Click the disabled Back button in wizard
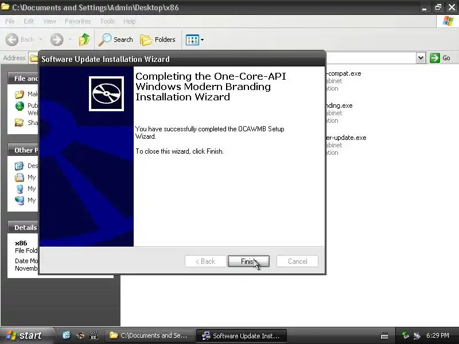The height and width of the screenshot is (344, 459). coord(205,261)
